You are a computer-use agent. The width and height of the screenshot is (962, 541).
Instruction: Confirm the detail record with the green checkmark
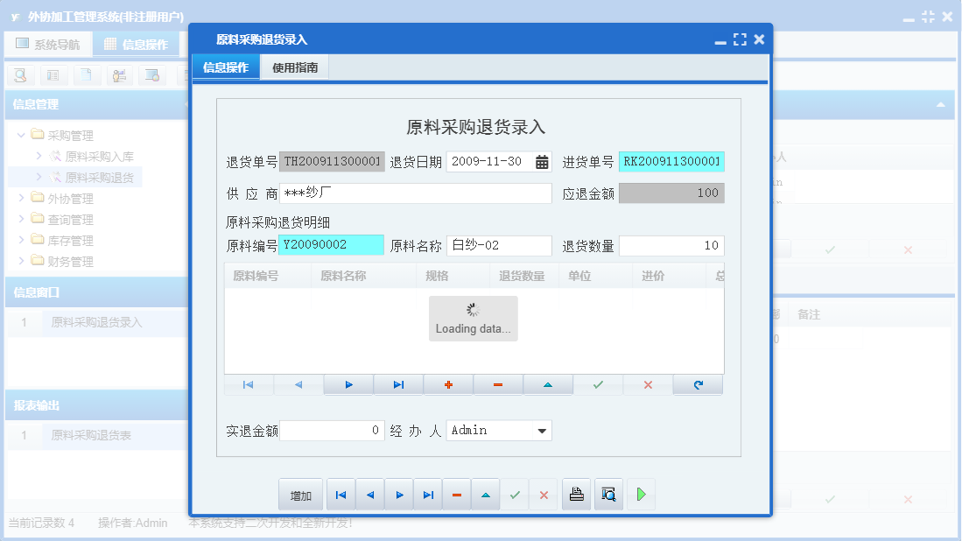tap(597, 384)
